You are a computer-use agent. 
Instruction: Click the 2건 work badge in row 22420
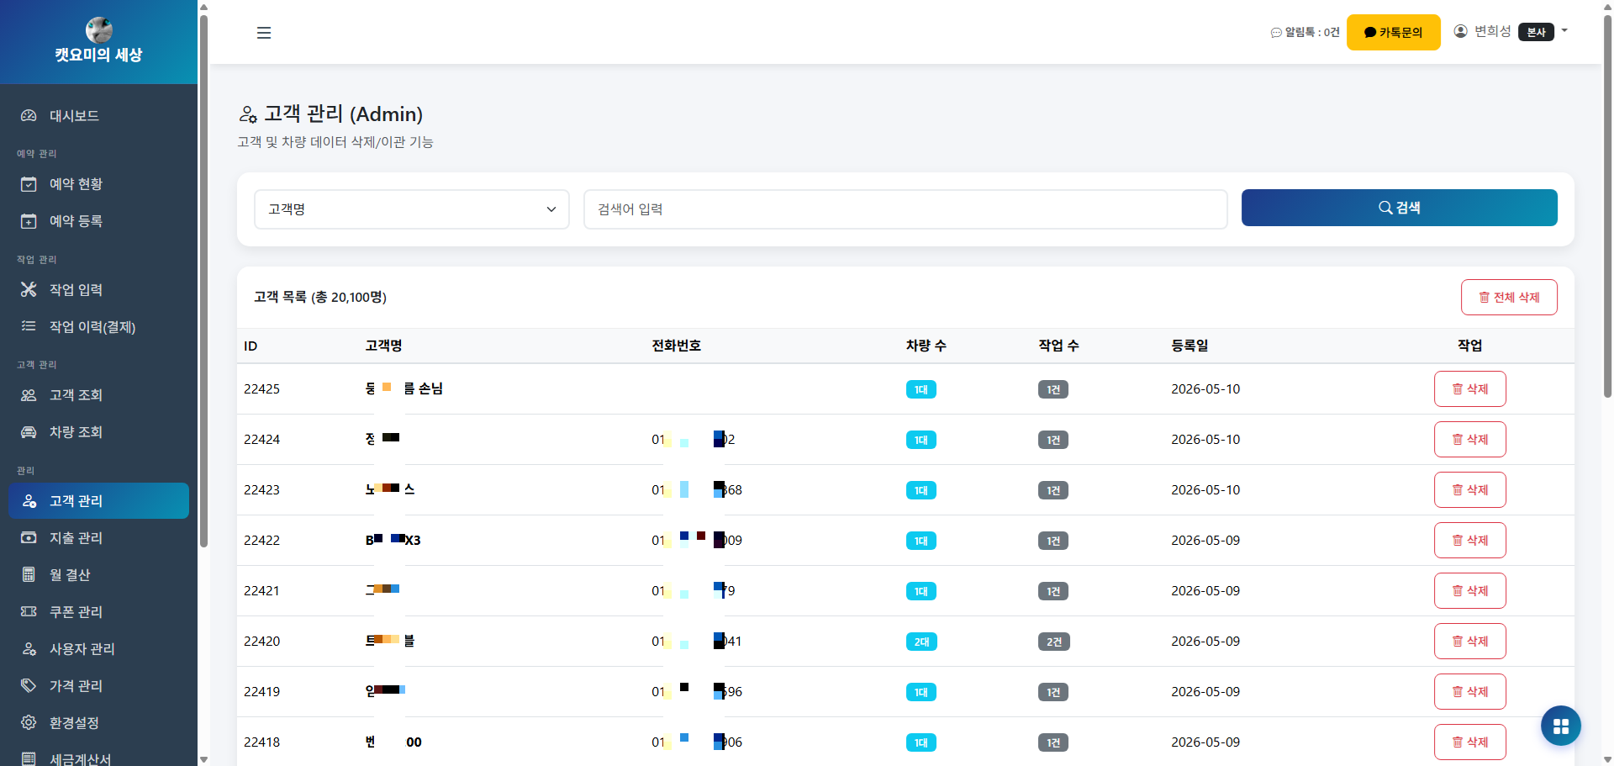point(1053,642)
